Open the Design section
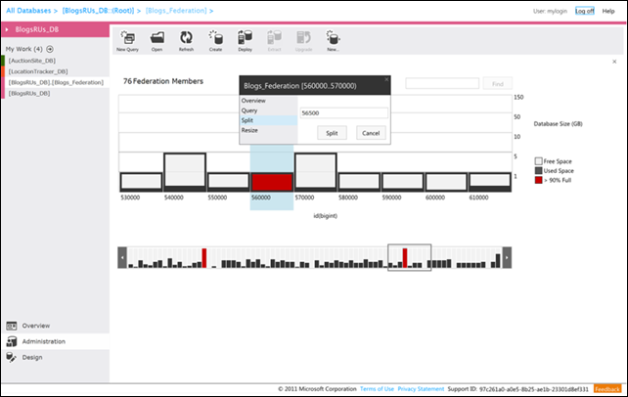 click(x=56, y=357)
